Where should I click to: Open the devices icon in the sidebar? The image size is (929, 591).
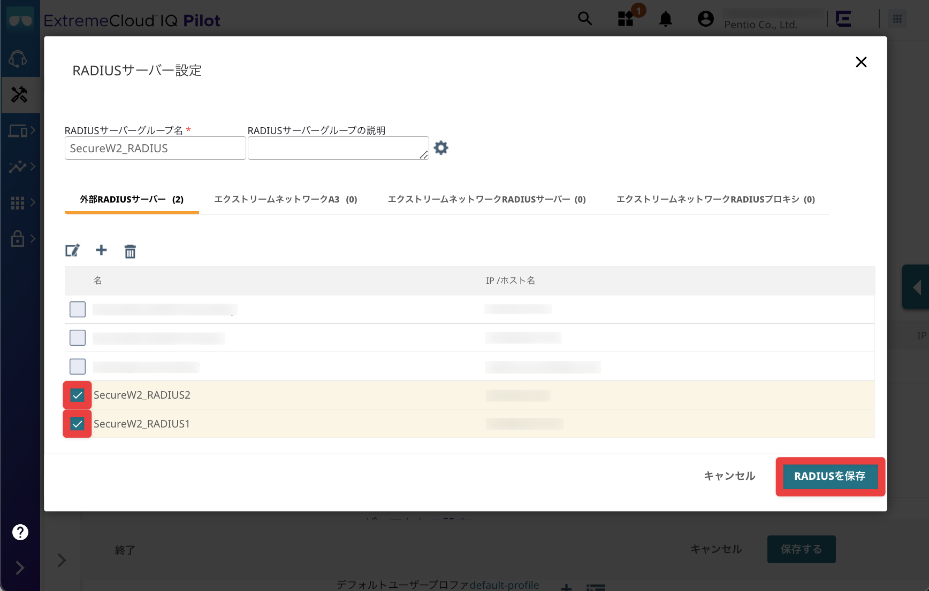[x=18, y=131]
